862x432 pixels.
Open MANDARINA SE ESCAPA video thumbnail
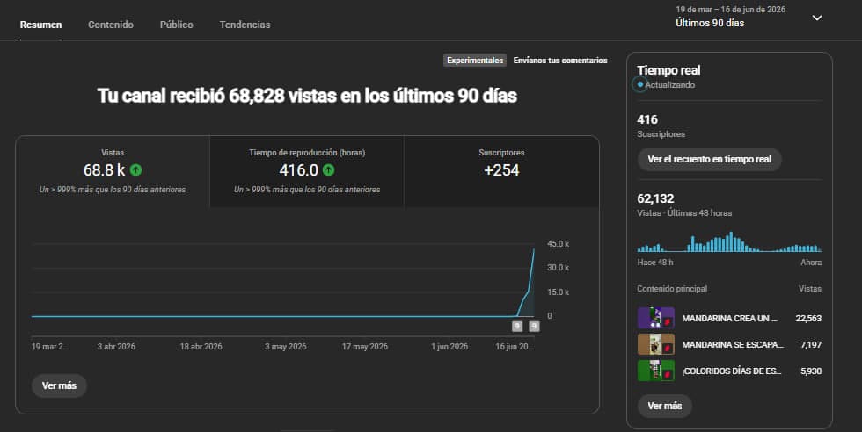(x=656, y=344)
